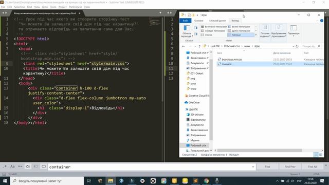
Task: Select Середні піктограми layout
Action: point(214,31)
